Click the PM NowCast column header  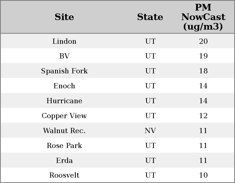[203, 17]
